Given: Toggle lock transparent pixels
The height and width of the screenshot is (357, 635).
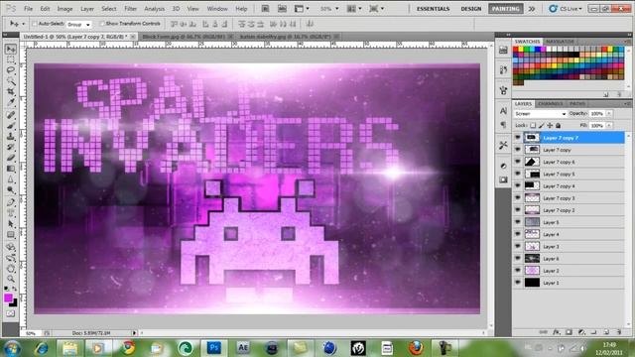Looking at the screenshot, I should pos(533,126).
